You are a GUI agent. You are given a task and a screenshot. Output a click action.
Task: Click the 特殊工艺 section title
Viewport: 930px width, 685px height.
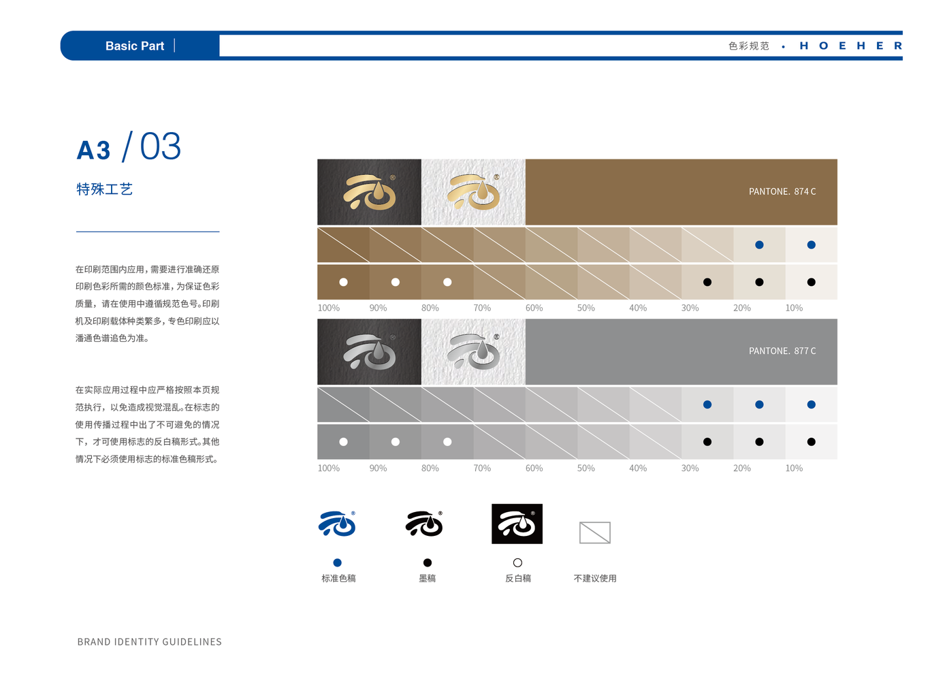(x=104, y=189)
